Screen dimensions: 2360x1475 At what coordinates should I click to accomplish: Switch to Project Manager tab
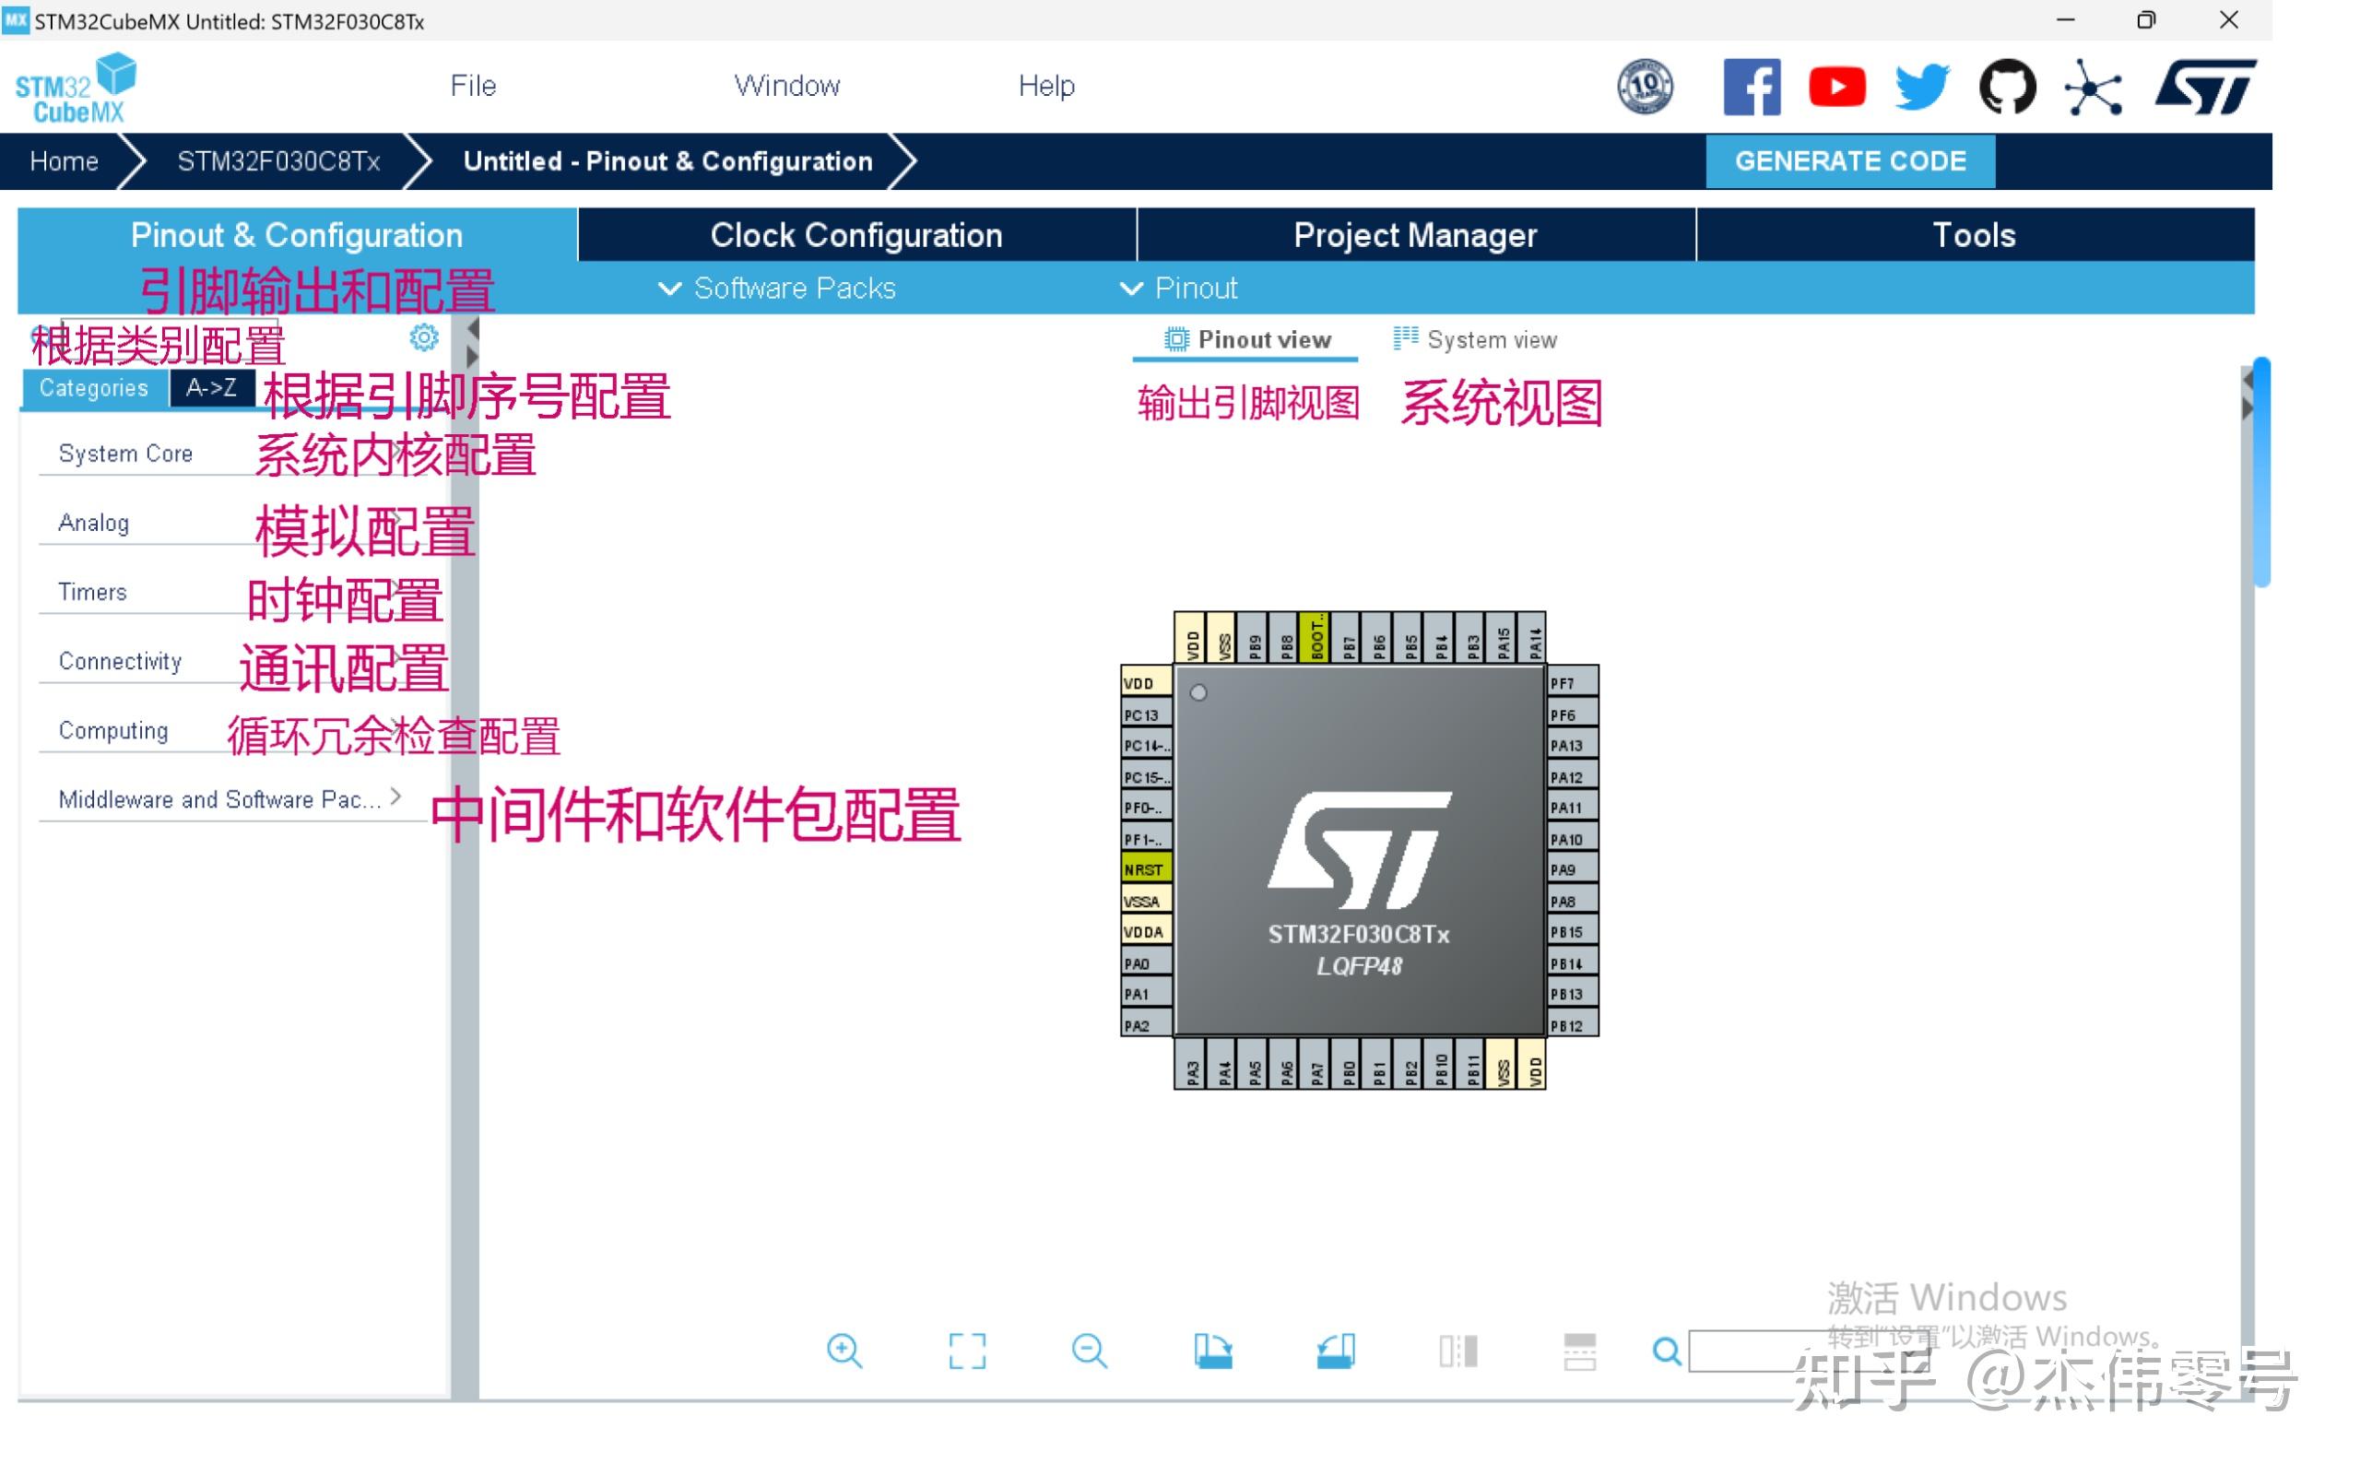[1414, 235]
